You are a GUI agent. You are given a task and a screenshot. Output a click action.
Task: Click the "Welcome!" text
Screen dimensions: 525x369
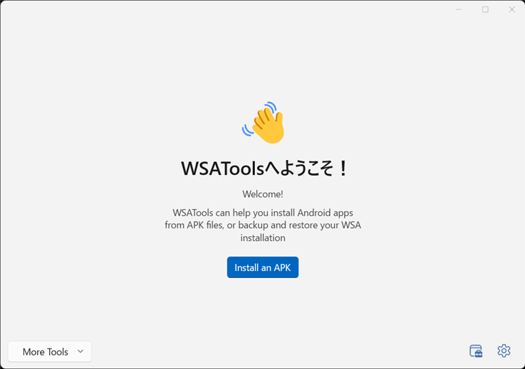[263, 194]
